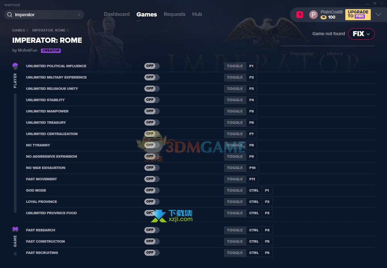387x268 pixels.
Task: Toggle Unlimited Treasury switch
Action: point(152,123)
